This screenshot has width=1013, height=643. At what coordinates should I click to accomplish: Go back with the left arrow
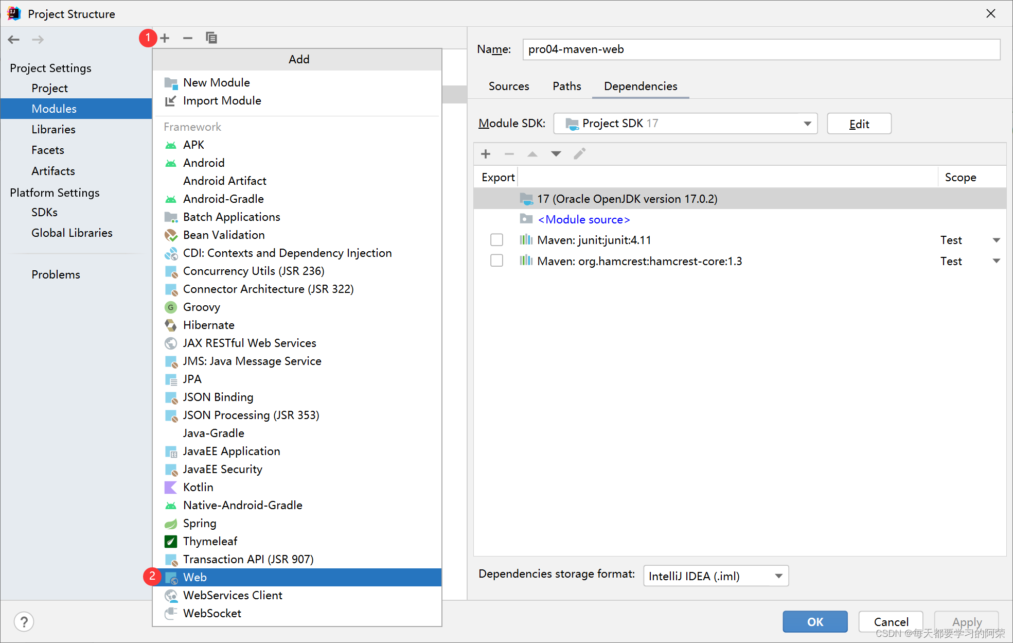[x=14, y=40]
